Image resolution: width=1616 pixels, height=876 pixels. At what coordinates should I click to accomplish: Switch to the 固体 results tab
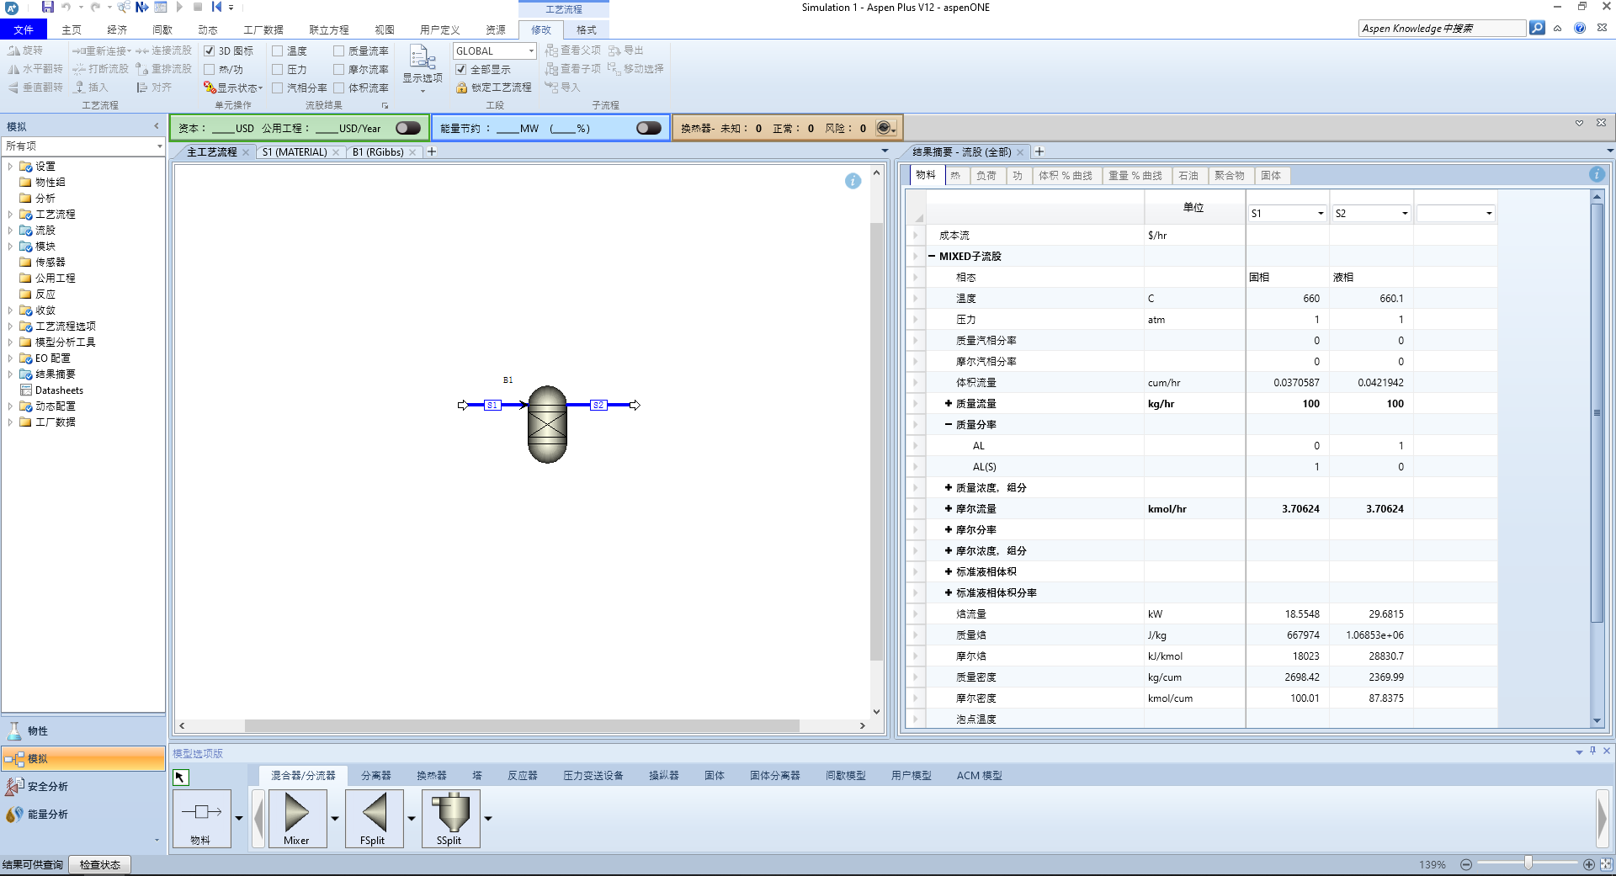pyautogui.click(x=1270, y=175)
